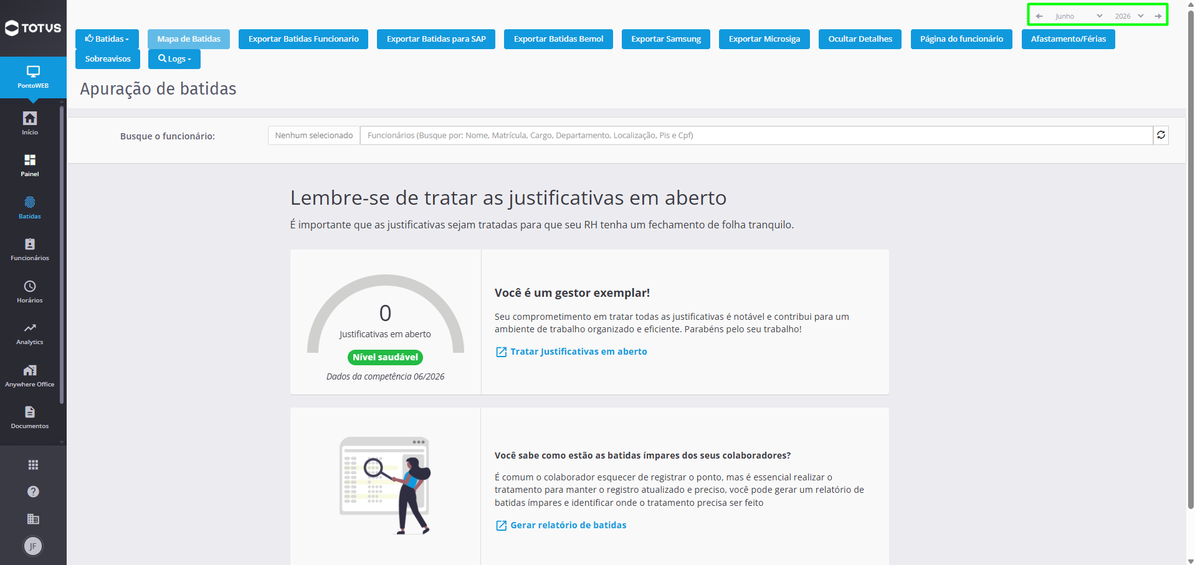Click Exportar Batidas Funcionario
The width and height of the screenshot is (1195, 565).
coord(303,39)
